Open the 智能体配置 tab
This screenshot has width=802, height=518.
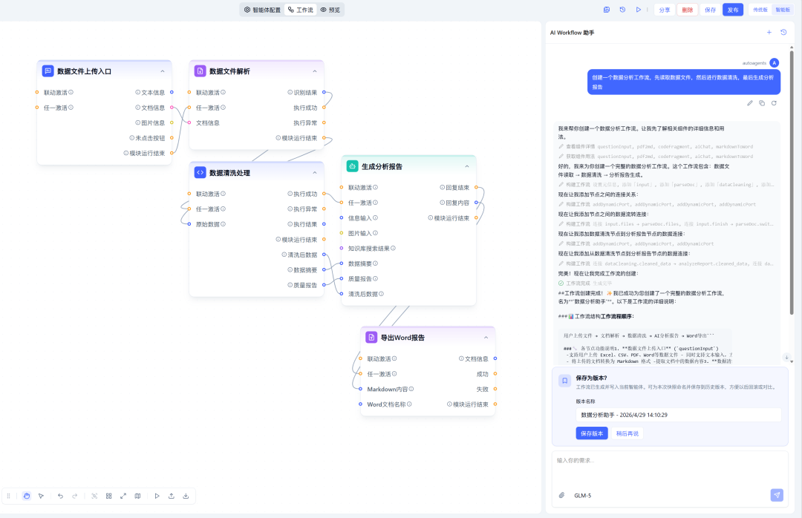(x=262, y=10)
